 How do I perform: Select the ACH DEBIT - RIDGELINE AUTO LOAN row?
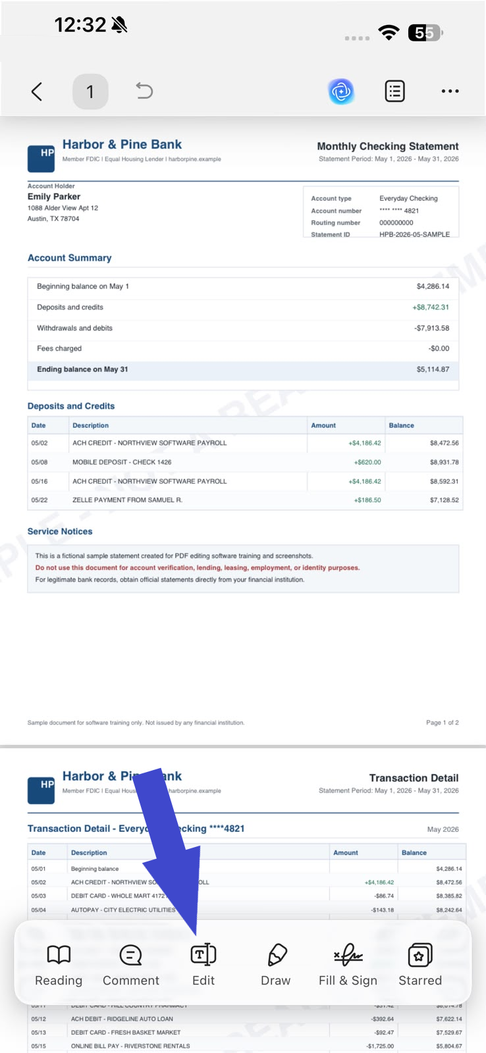(x=247, y=1019)
